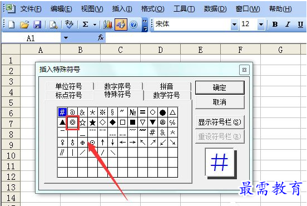Switch to the 数字序号 tab
Screen dimensions: 307x206
click(x=117, y=86)
